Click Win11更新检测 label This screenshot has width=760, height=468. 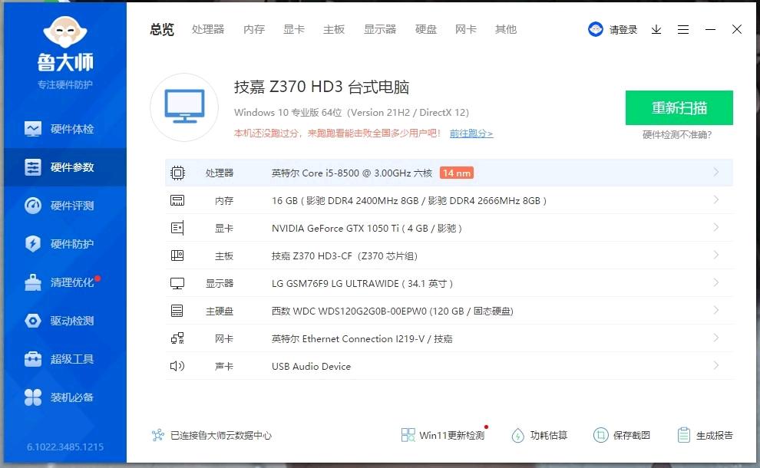click(451, 435)
